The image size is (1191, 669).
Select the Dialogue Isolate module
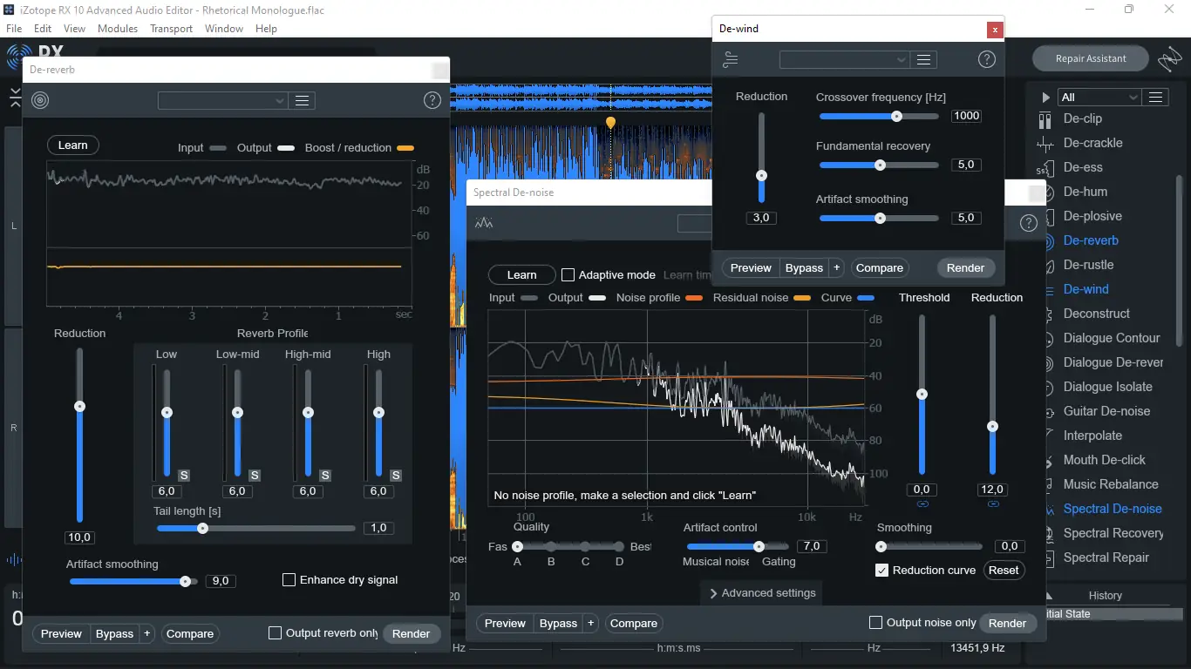click(1107, 387)
